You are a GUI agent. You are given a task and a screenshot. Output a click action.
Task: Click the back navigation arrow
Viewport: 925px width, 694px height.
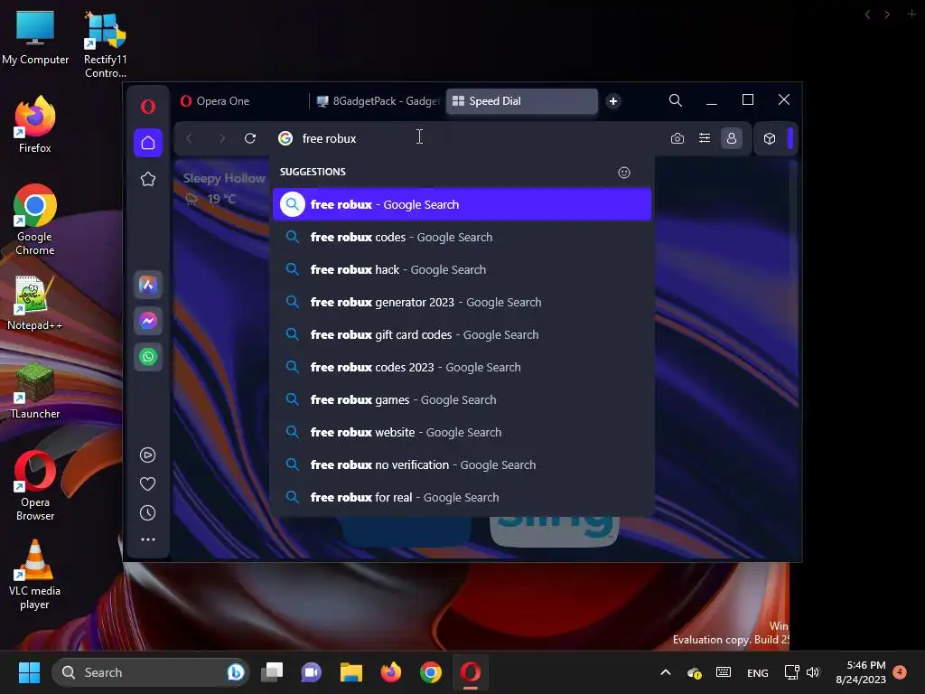click(x=190, y=138)
